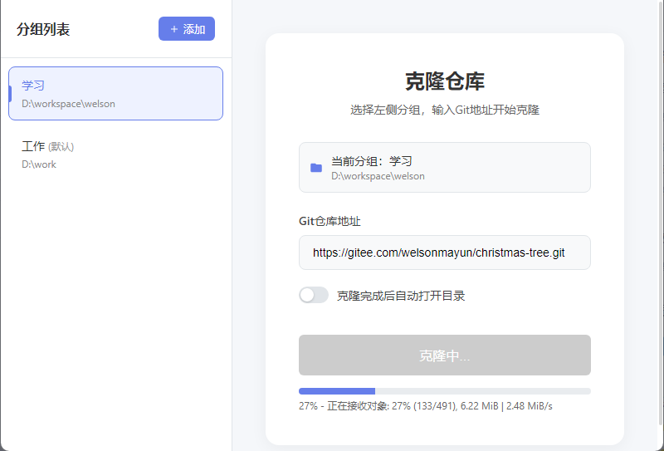The width and height of the screenshot is (664, 451).
Task: Click the unfilled portion of the progress bar
Action: point(481,390)
